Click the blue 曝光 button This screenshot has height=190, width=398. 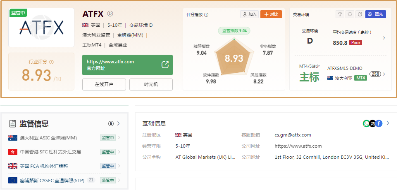click(376, 14)
